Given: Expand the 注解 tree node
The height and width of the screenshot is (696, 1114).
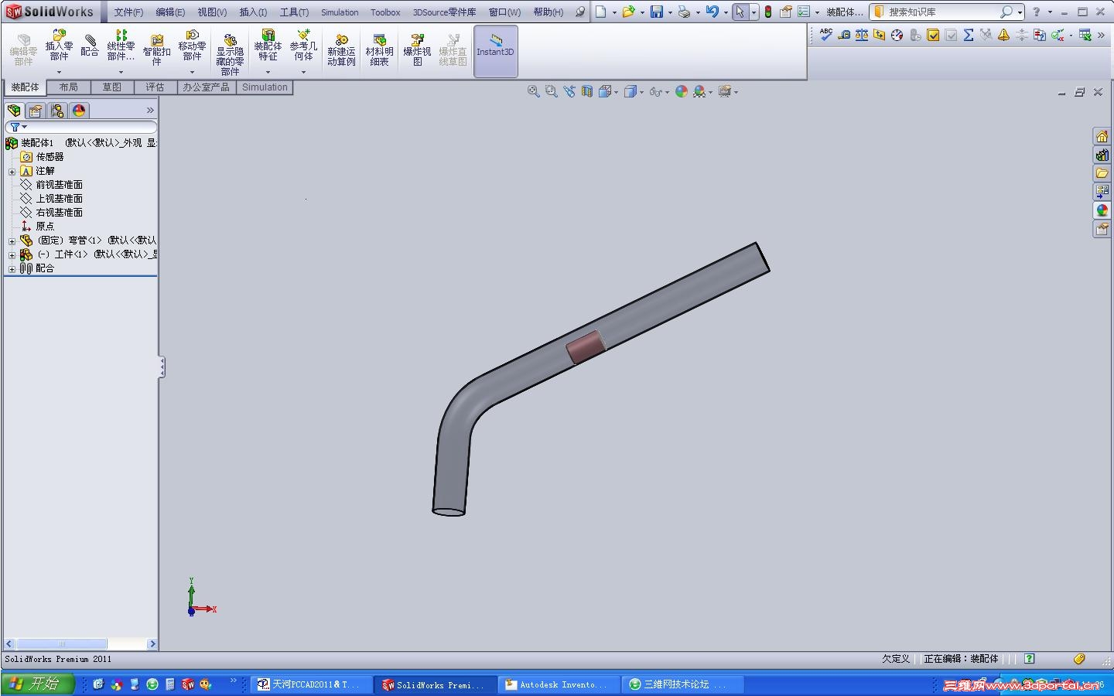Looking at the screenshot, I should click(12, 172).
